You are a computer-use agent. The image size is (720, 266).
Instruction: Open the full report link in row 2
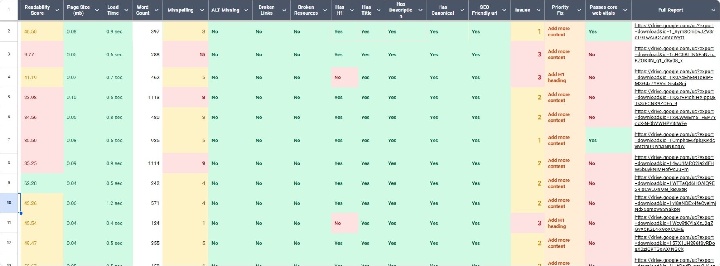point(674,31)
